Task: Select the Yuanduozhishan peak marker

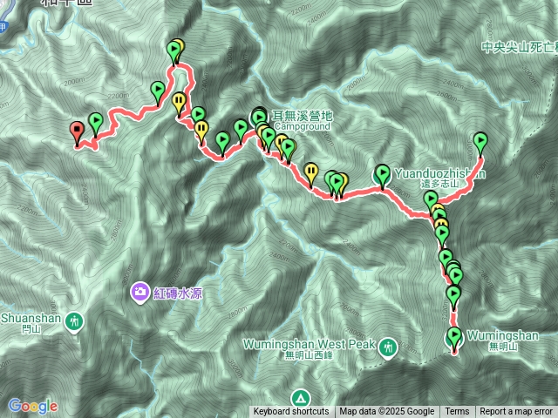Action: point(382,176)
